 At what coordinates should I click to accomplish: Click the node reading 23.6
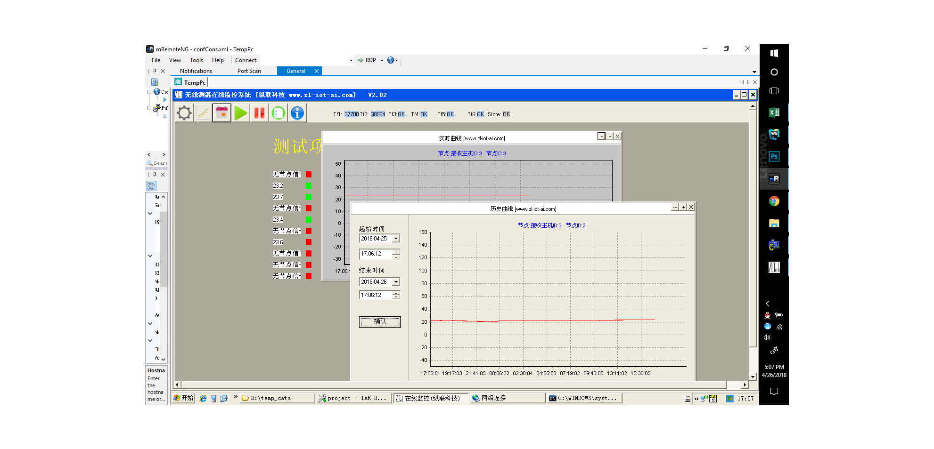[278, 242]
